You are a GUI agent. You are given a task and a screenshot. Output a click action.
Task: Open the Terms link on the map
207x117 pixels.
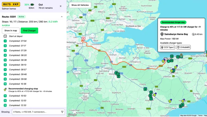[200, 115]
